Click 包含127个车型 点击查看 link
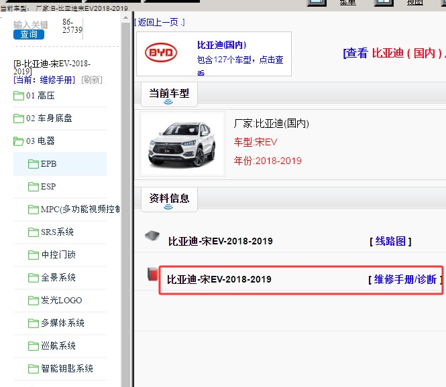Screen dimensions: 446x387 (x=240, y=65)
